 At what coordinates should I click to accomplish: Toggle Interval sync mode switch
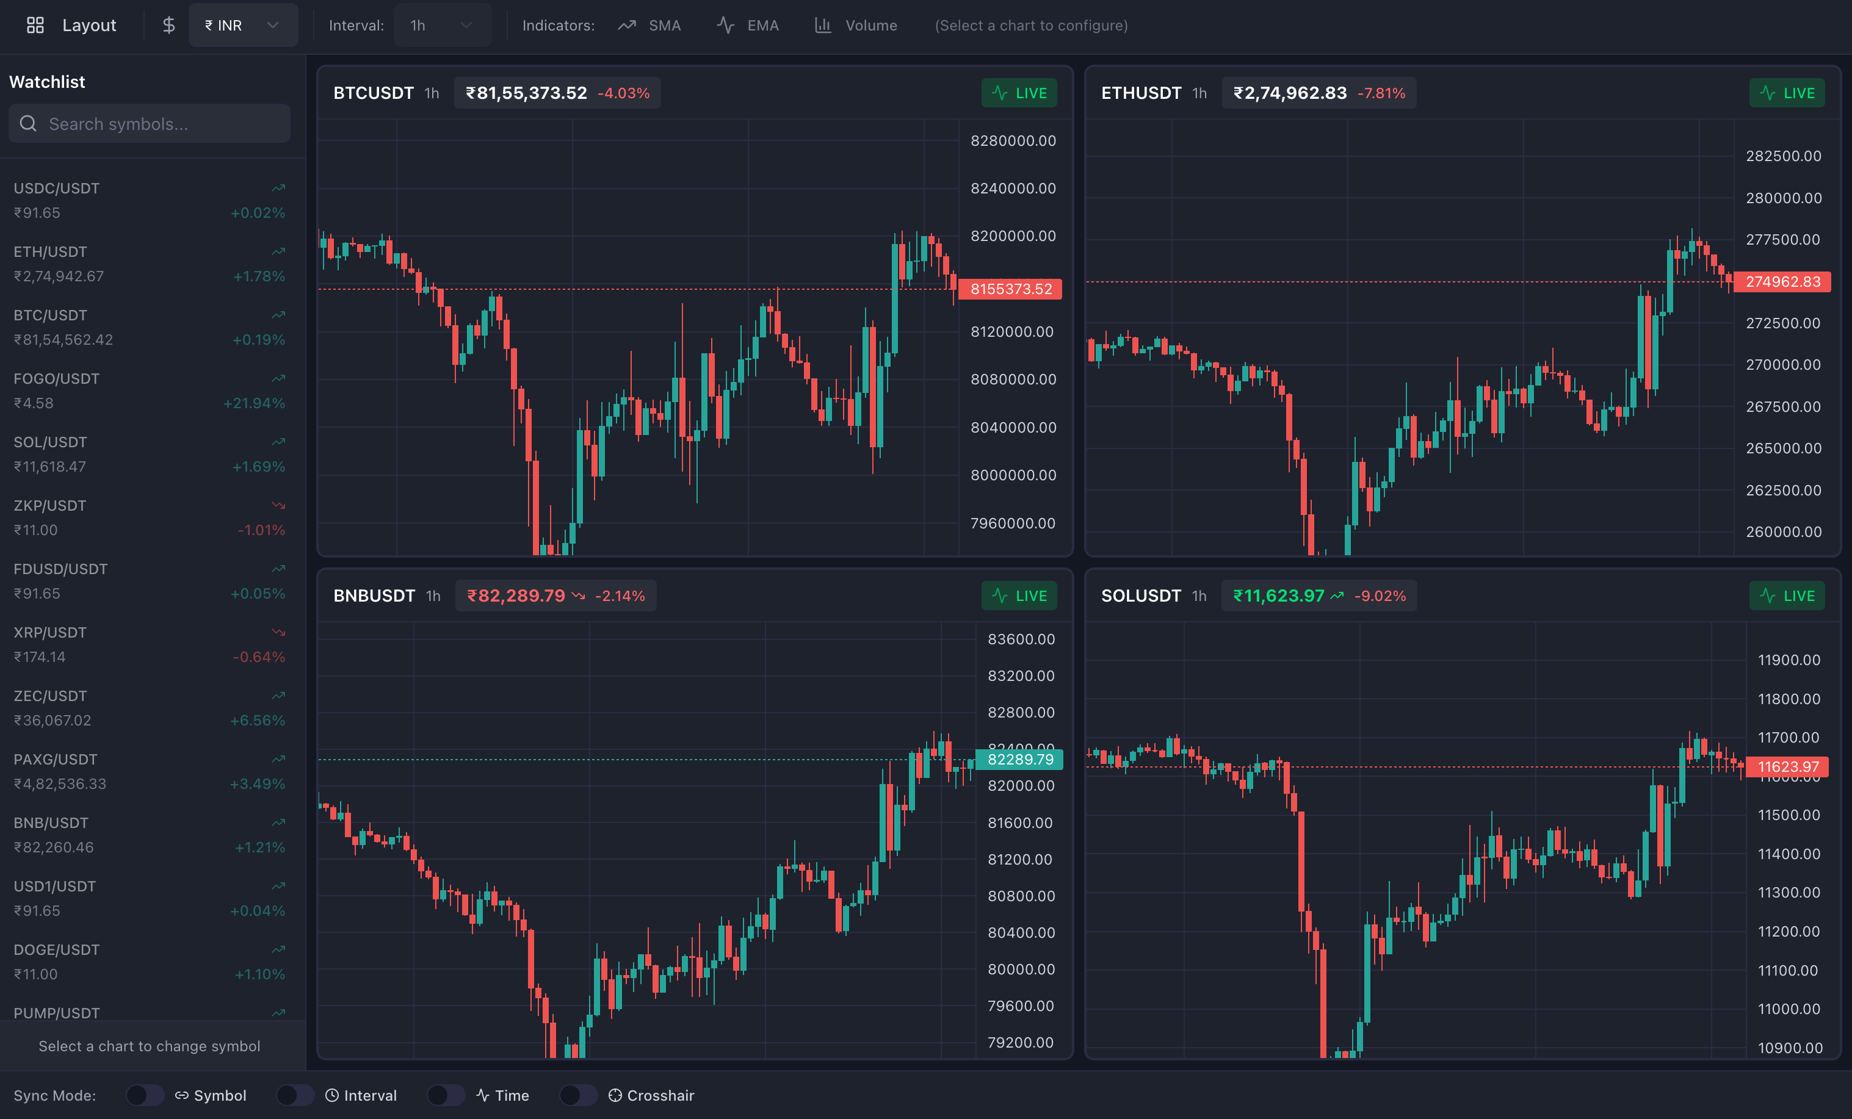pos(295,1095)
